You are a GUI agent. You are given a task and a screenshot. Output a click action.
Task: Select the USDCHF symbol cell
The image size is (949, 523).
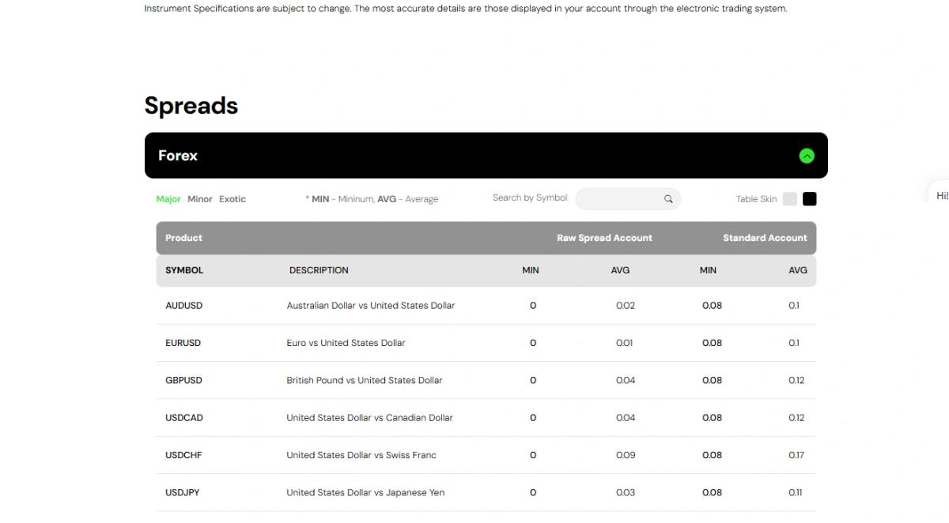pos(183,455)
